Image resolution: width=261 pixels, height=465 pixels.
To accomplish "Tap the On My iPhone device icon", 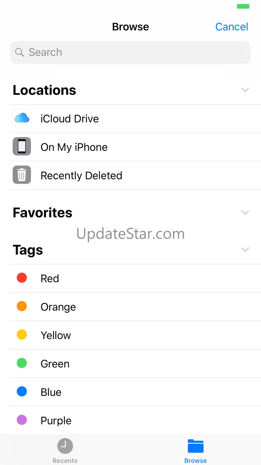I will (x=22, y=147).
